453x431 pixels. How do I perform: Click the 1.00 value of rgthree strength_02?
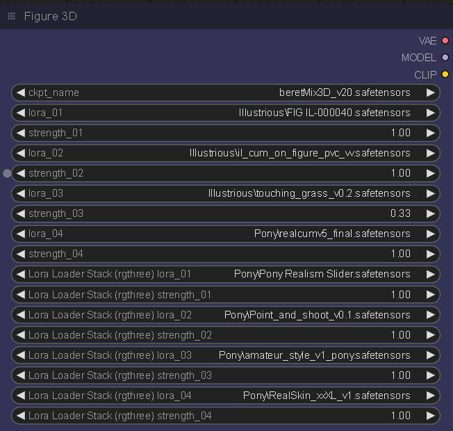pos(401,335)
